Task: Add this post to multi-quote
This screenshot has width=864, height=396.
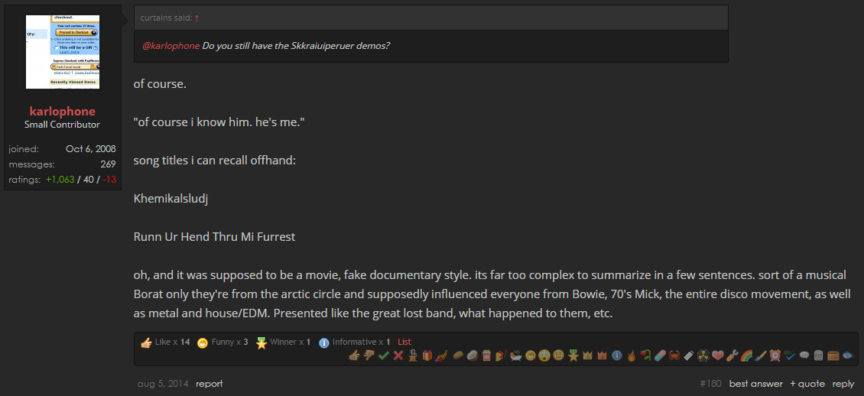Action: coord(807,384)
